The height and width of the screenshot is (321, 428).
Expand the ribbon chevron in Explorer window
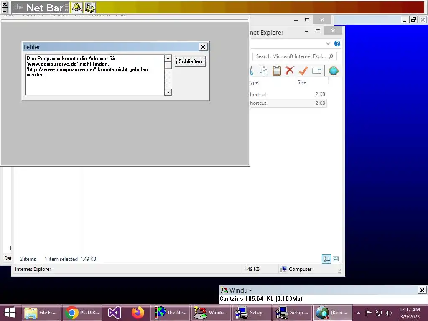pos(328,43)
